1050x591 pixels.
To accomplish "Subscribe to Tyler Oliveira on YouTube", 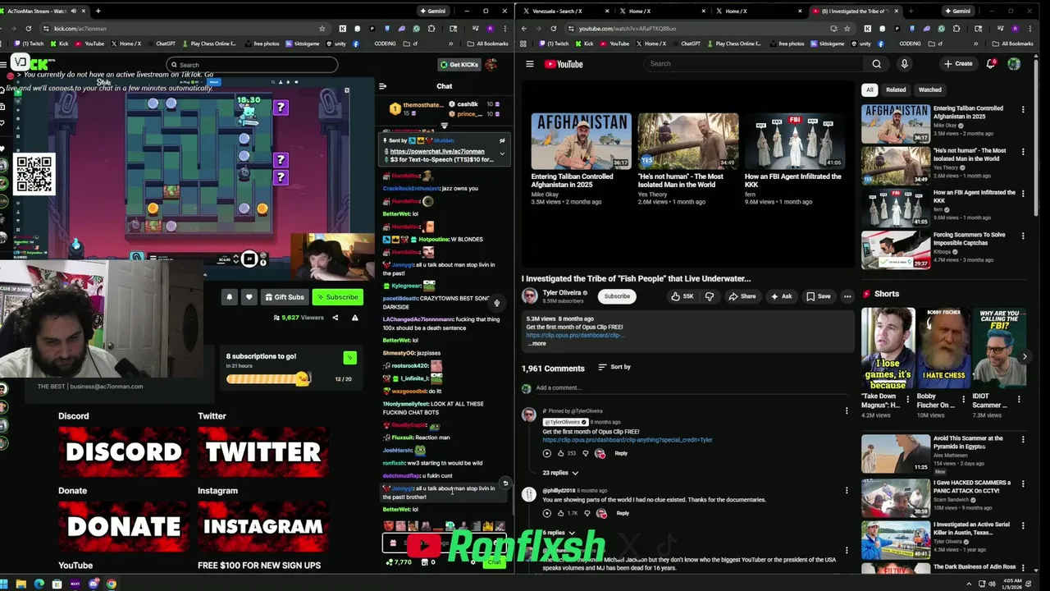I will coord(617,296).
